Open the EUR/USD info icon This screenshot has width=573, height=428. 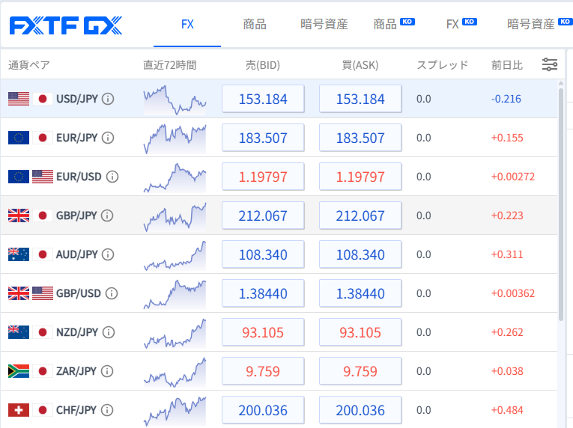tap(112, 177)
